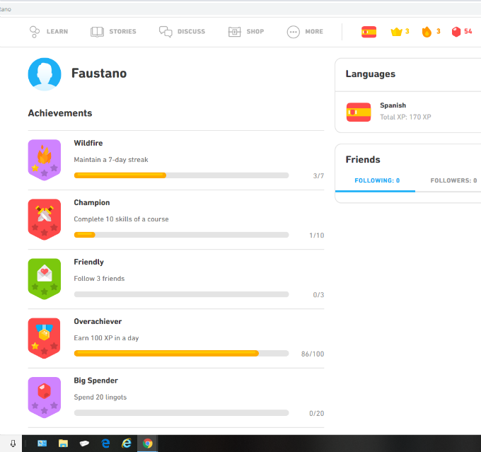Click the Shop storefront icon

234,32
